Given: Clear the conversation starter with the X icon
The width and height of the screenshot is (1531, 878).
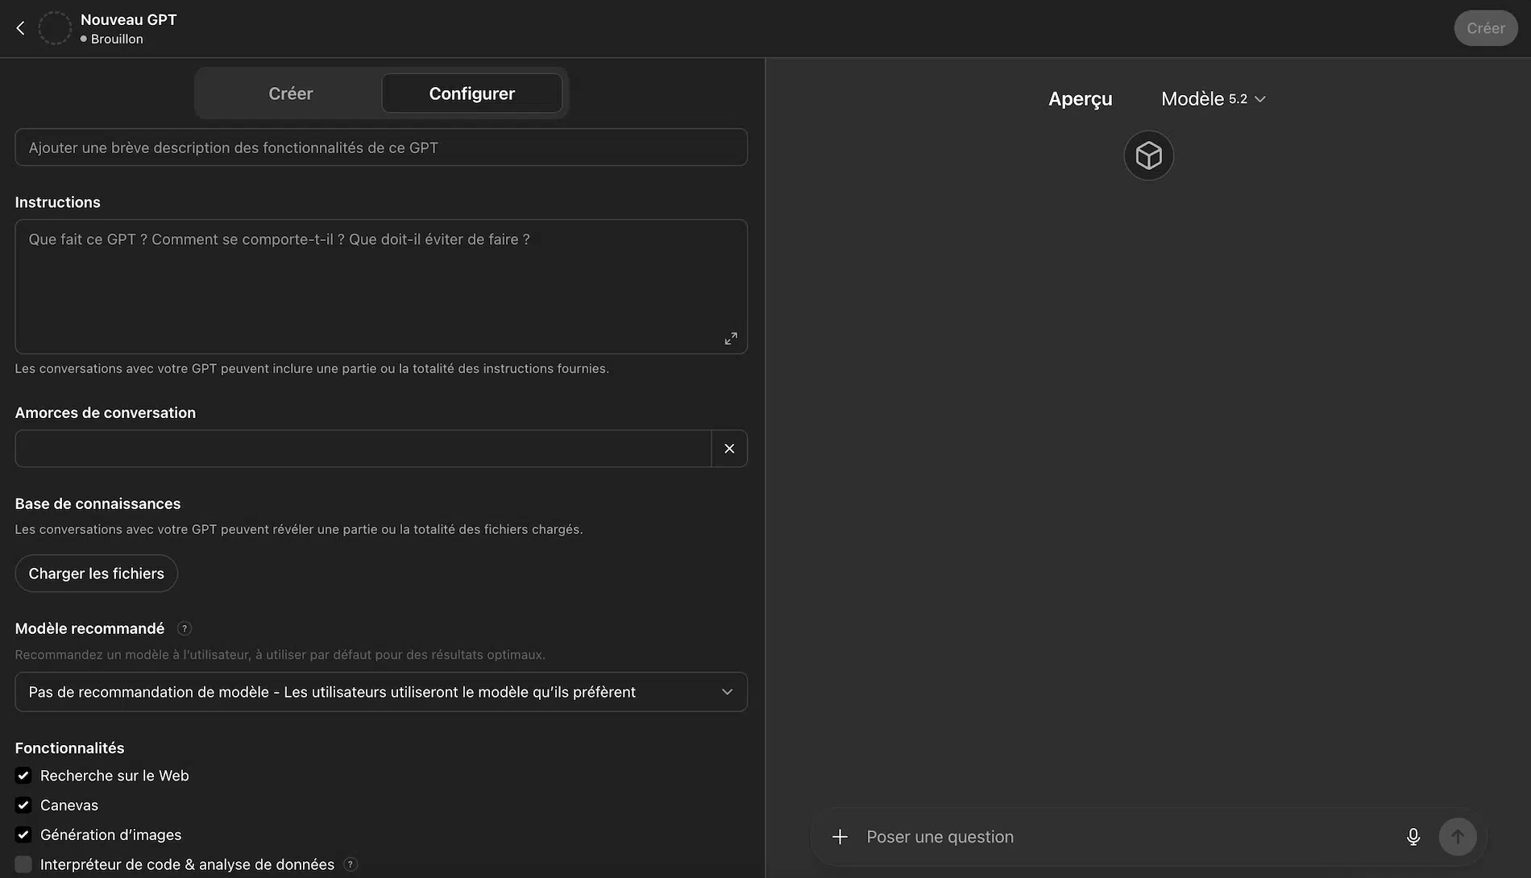Looking at the screenshot, I should pyautogui.click(x=729, y=448).
